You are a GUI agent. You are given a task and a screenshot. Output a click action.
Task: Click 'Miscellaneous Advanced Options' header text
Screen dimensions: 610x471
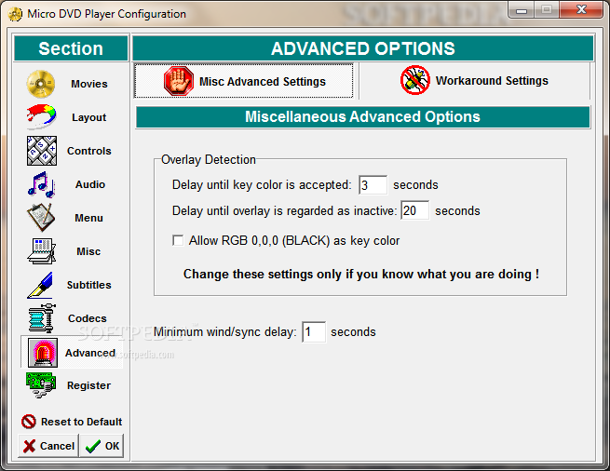coord(362,117)
